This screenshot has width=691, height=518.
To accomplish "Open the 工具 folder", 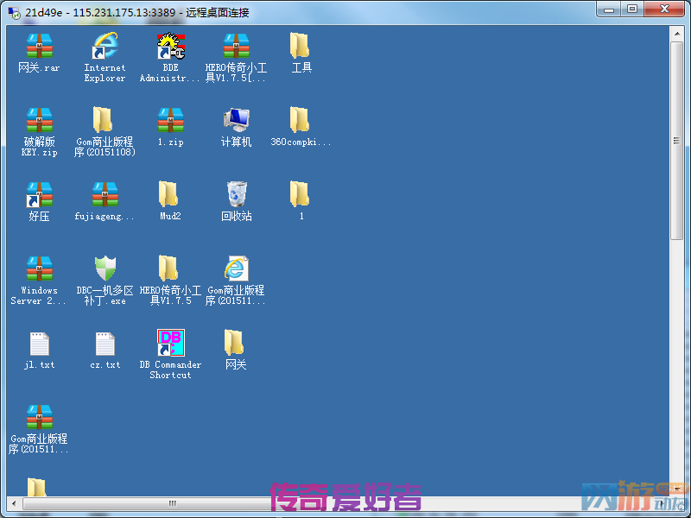I will (301, 47).
